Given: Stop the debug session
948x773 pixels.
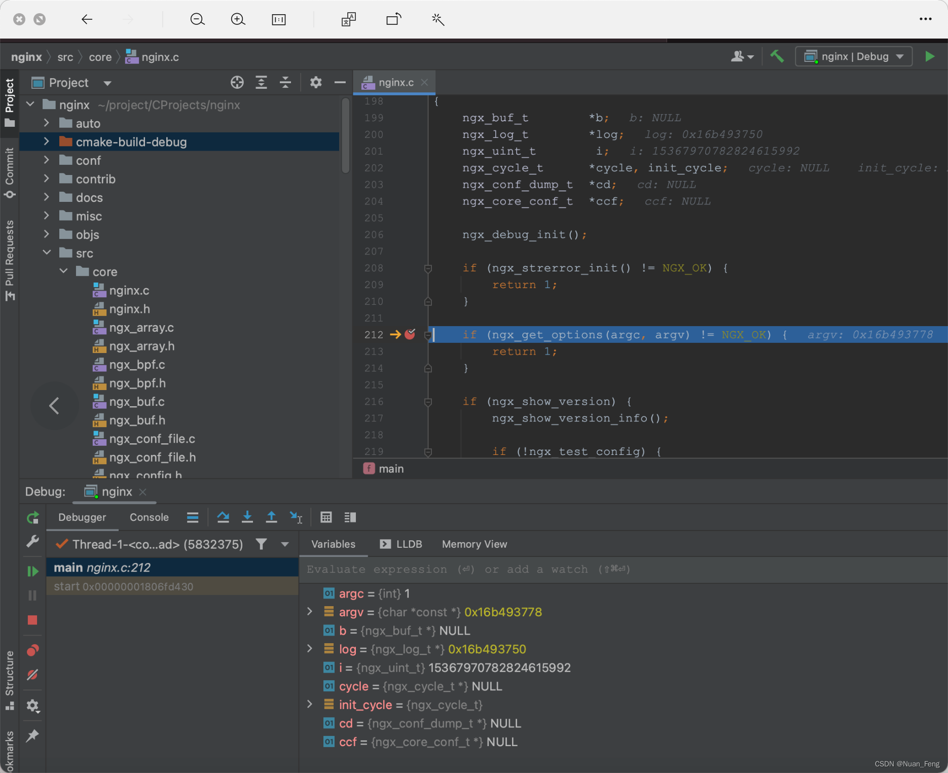Looking at the screenshot, I should 32,620.
